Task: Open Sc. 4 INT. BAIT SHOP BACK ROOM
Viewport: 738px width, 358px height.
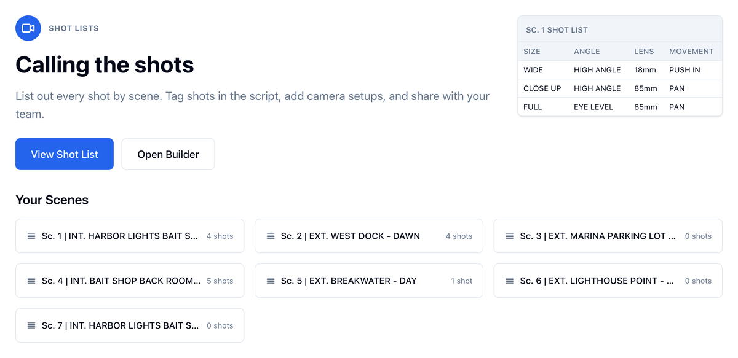Action: pos(130,281)
